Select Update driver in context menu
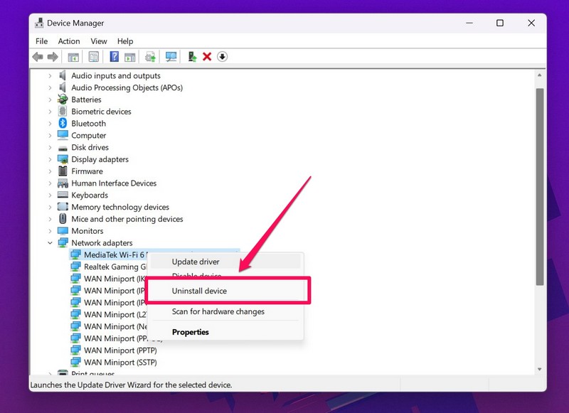569x413 pixels. tap(196, 262)
